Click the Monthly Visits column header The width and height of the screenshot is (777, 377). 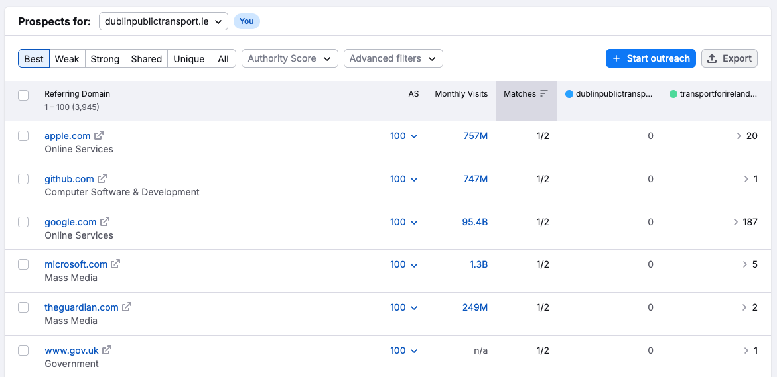tap(461, 94)
